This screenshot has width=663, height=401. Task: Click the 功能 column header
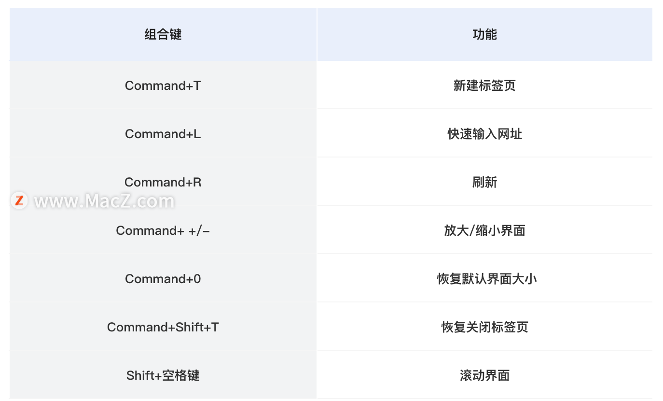pyautogui.click(x=484, y=35)
